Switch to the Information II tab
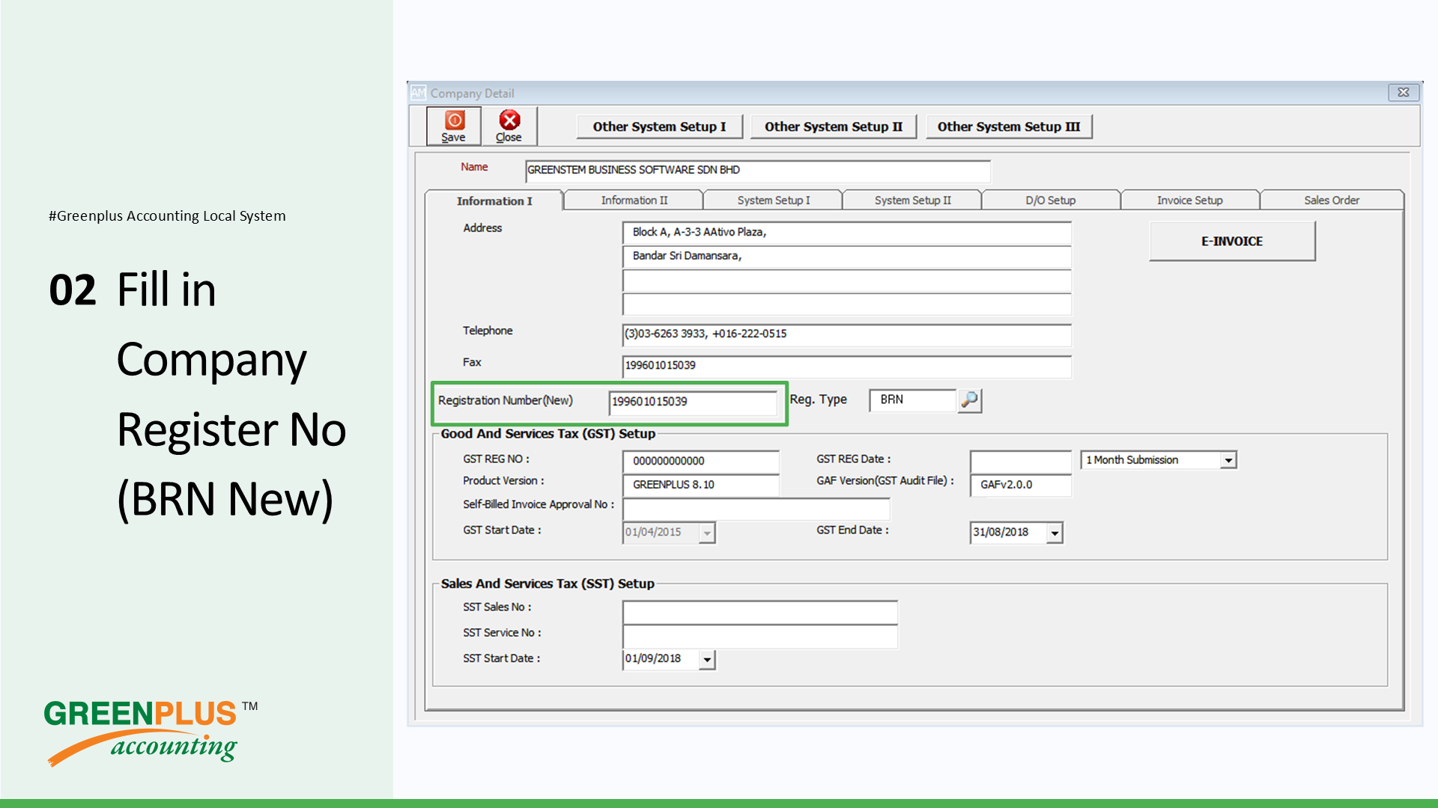Screen dimensions: 1438x808 [634, 200]
